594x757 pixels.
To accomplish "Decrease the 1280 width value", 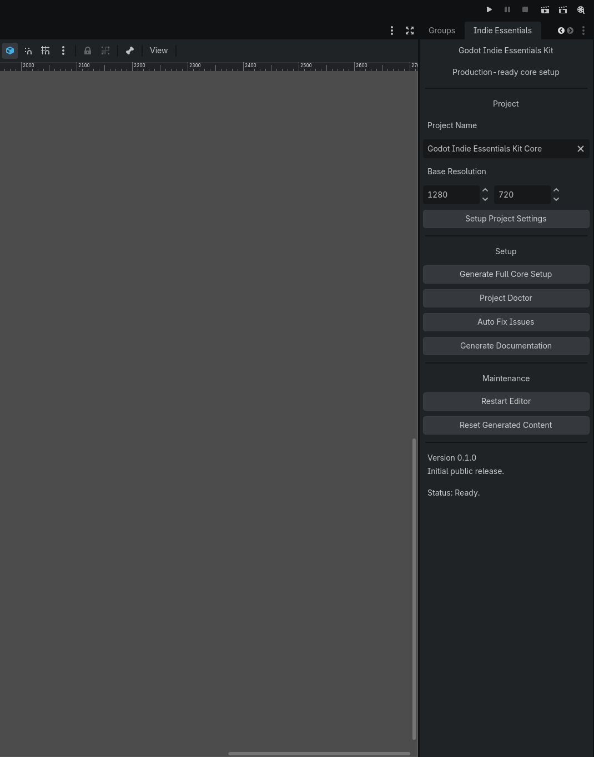I will tap(485, 199).
